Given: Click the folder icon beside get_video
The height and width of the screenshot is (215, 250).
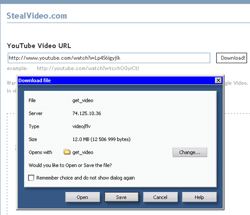Looking at the screenshot, I should [67, 152].
